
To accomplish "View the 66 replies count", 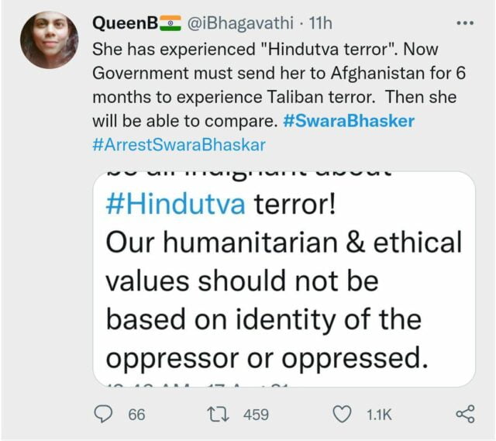I will click(x=136, y=415).
